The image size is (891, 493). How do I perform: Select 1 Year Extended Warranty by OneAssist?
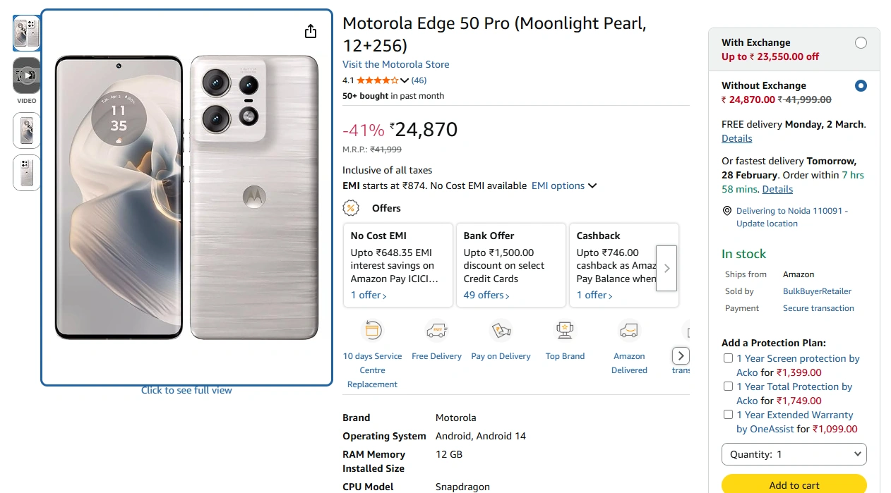[728, 414]
